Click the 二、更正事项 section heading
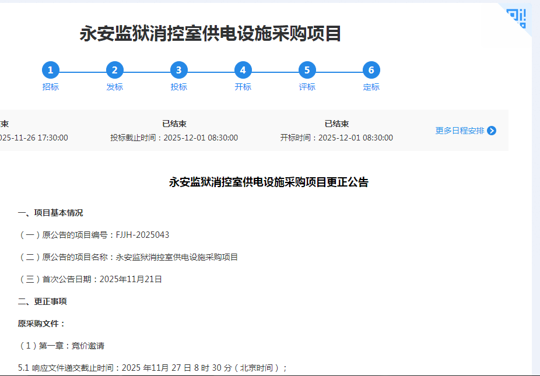Viewport: 540px width, 376px height. click(x=43, y=301)
